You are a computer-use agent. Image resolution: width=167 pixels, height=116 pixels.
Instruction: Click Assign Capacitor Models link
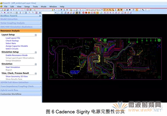[17, 46]
